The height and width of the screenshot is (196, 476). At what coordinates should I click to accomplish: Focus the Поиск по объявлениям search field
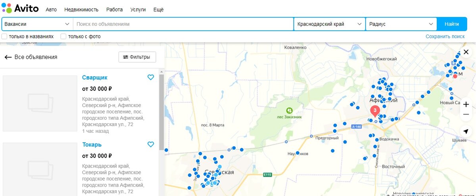183,24
